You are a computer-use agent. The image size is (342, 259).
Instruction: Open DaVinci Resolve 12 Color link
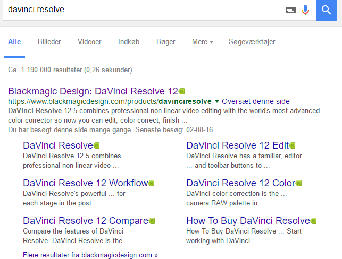241,183
